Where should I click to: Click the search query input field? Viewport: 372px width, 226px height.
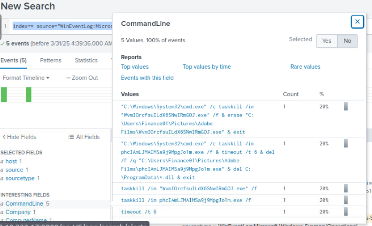pyautogui.click(x=61, y=26)
